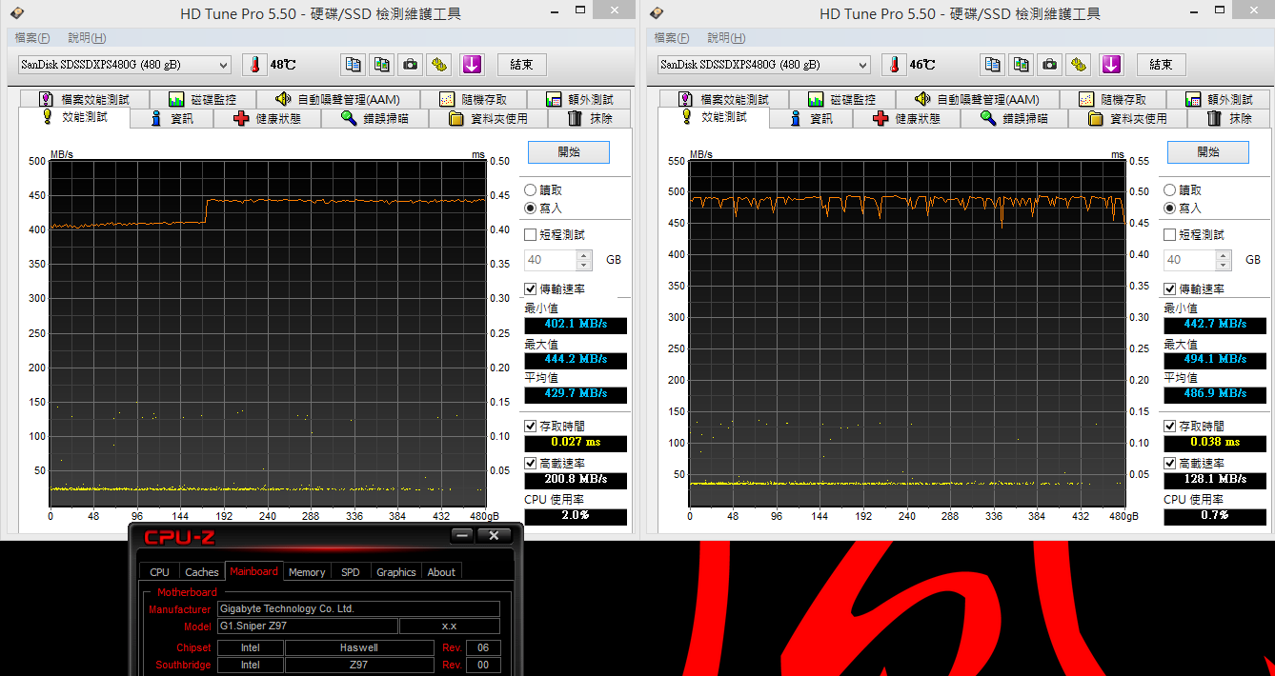Open 磁碟監控 tab in 46℃ HD Tune window
The width and height of the screenshot is (1275, 676).
pyautogui.click(x=840, y=99)
